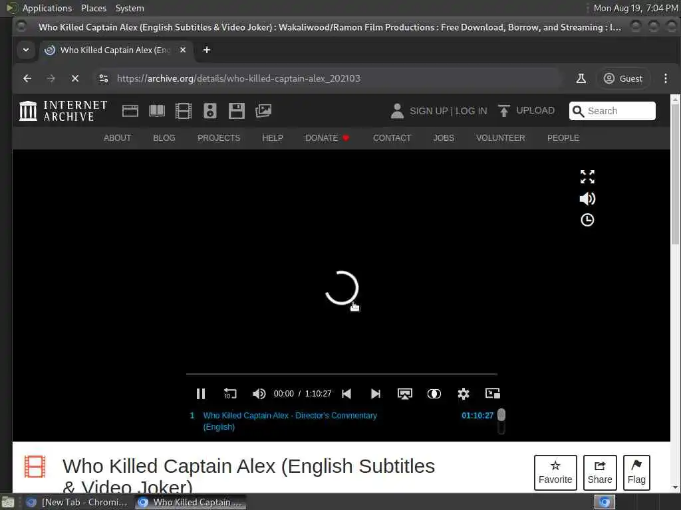
Task: Click the AirPlay cast icon
Action: pyautogui.click(x=405, y=393)
